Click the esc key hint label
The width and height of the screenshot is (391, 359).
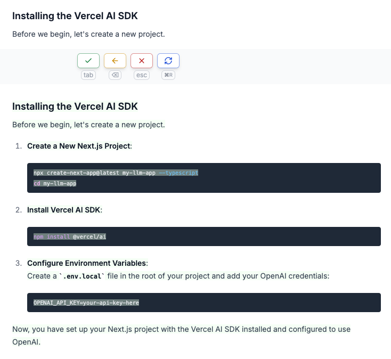pyautogui.click(x=142, y=75)
